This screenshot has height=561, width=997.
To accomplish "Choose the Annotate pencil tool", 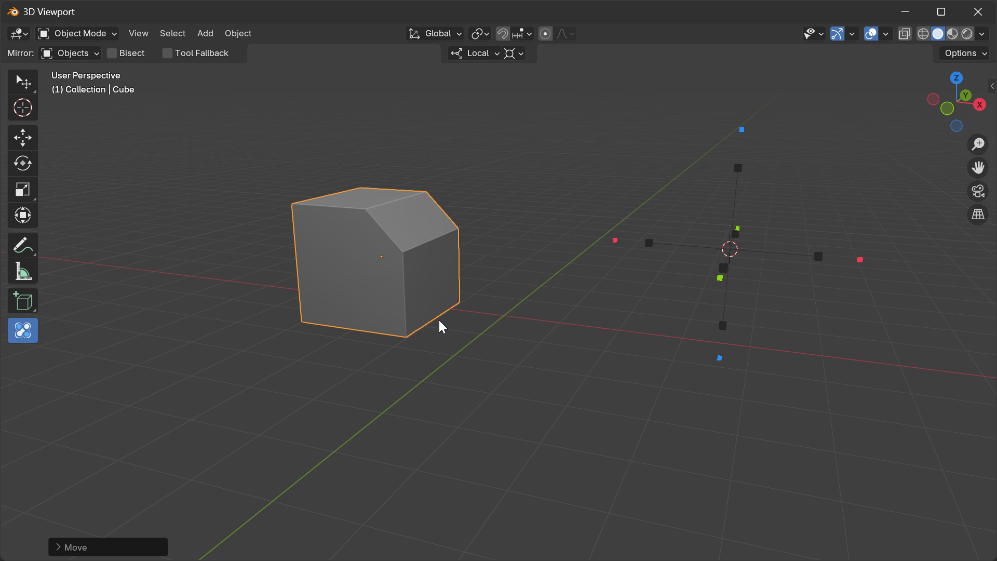I will [22, 245].
